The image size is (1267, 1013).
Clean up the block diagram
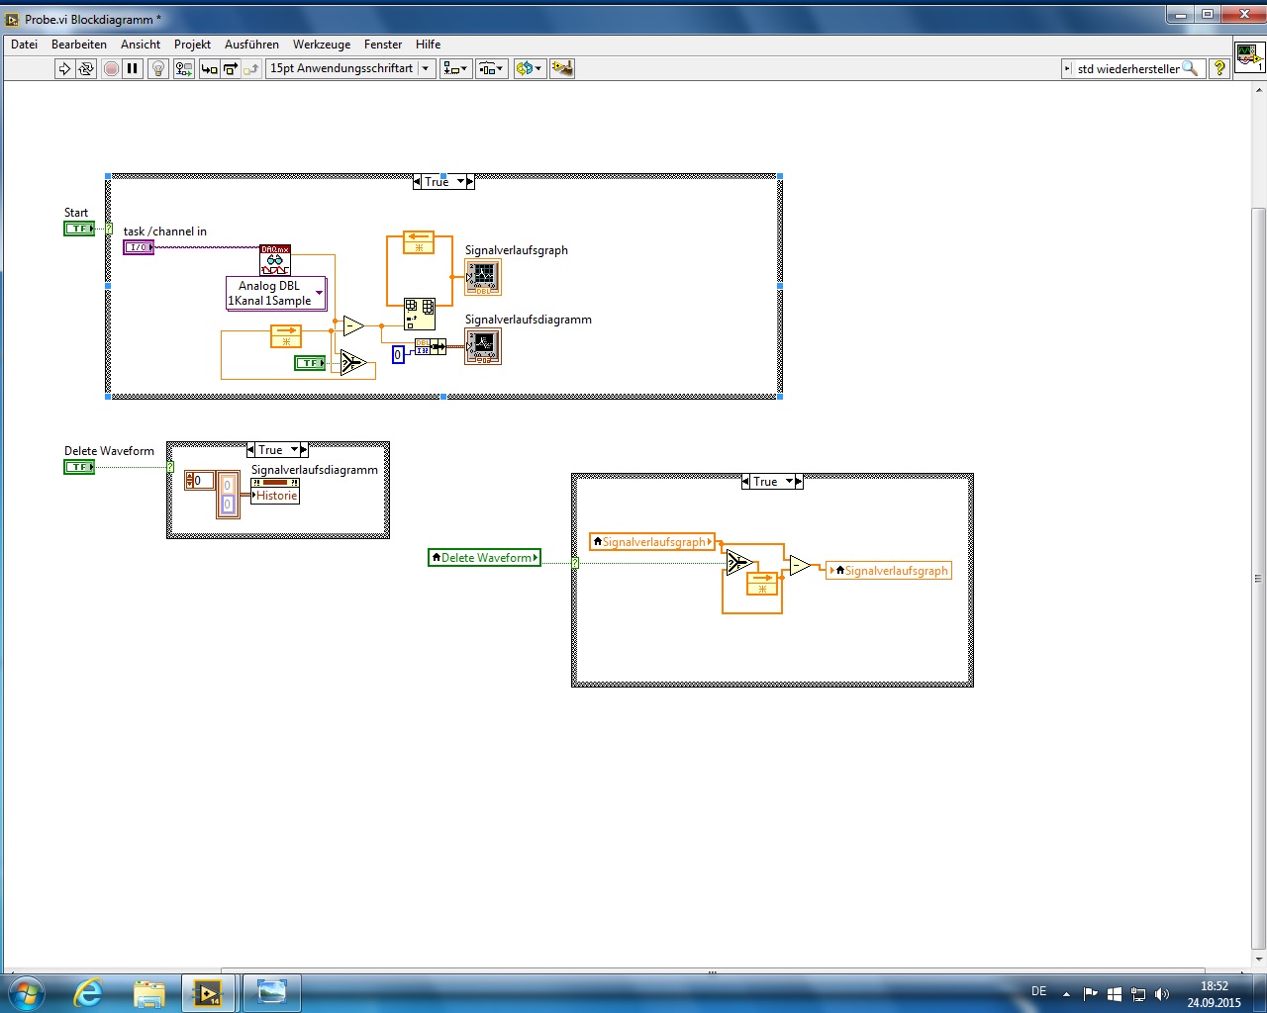(562, 68)
